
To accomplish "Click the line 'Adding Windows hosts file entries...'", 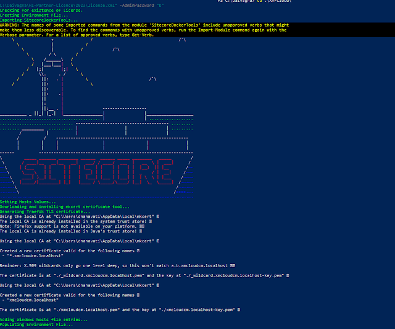I will pos(44,320).
